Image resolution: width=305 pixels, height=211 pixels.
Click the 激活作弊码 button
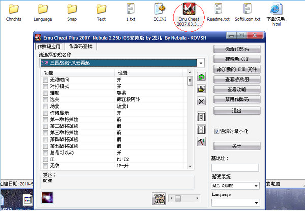[x=237, y=49]
